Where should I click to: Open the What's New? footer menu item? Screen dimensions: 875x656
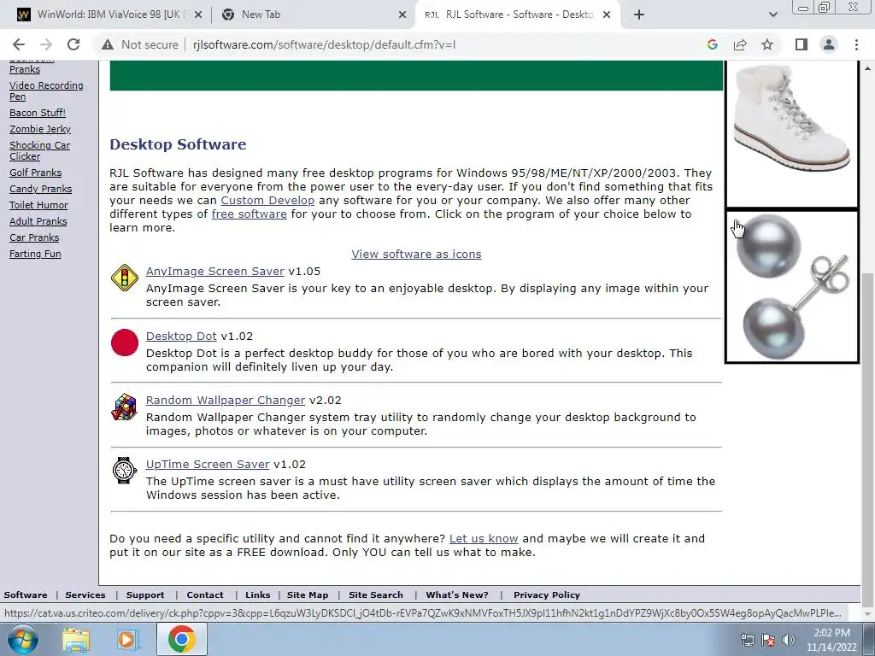click(x=457, y=595)
